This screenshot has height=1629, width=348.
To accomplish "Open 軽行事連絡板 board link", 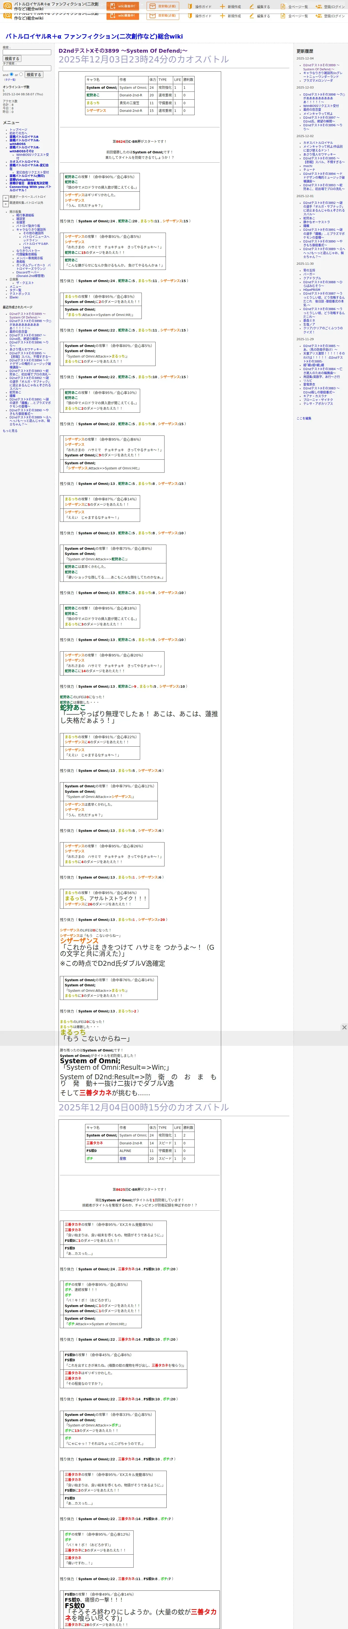I will tap(25, 215).
